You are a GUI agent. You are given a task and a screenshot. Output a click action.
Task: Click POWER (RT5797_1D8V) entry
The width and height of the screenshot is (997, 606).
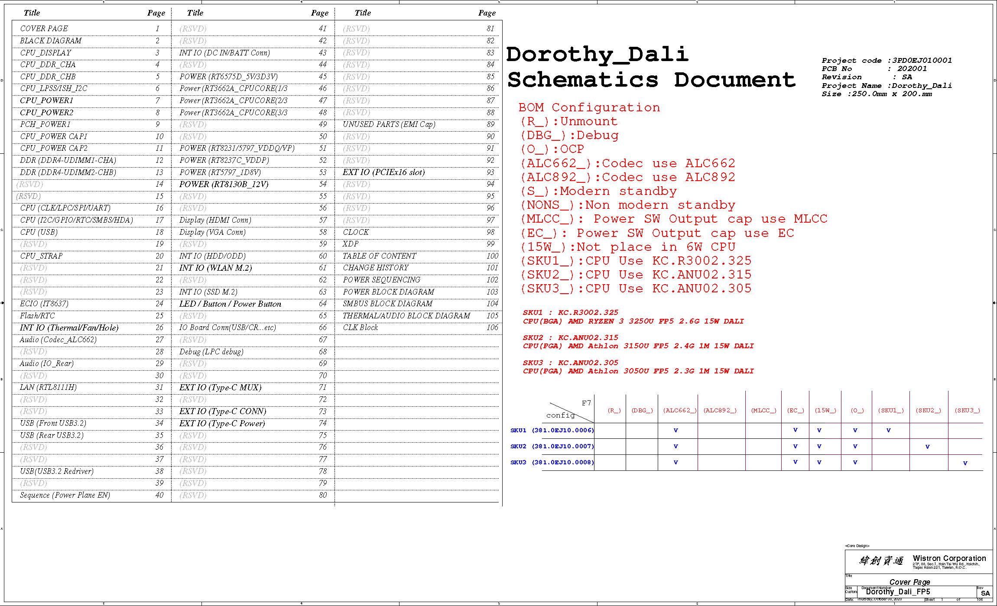coord(220,172)
